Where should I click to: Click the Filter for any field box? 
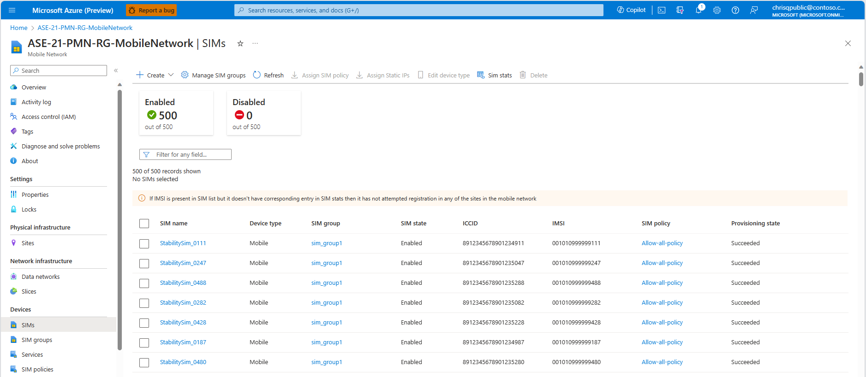[185, 154]
